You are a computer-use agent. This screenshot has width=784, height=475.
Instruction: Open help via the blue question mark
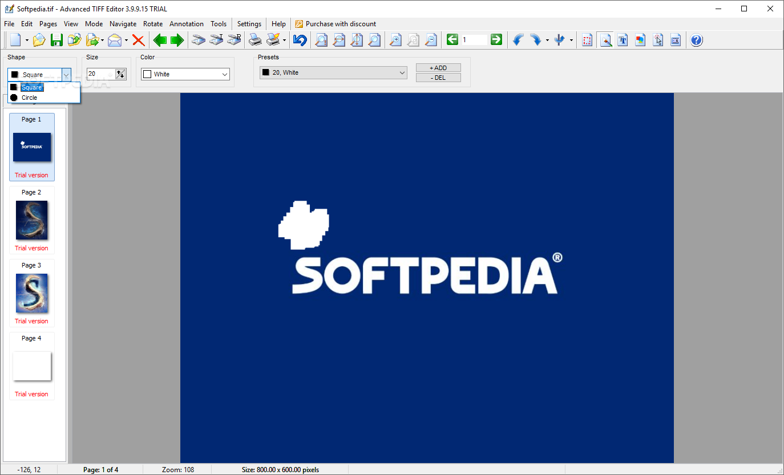[697, 40]
